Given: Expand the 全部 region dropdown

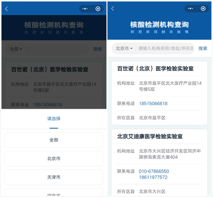Looking at the screenshot, I should [16, 49].
